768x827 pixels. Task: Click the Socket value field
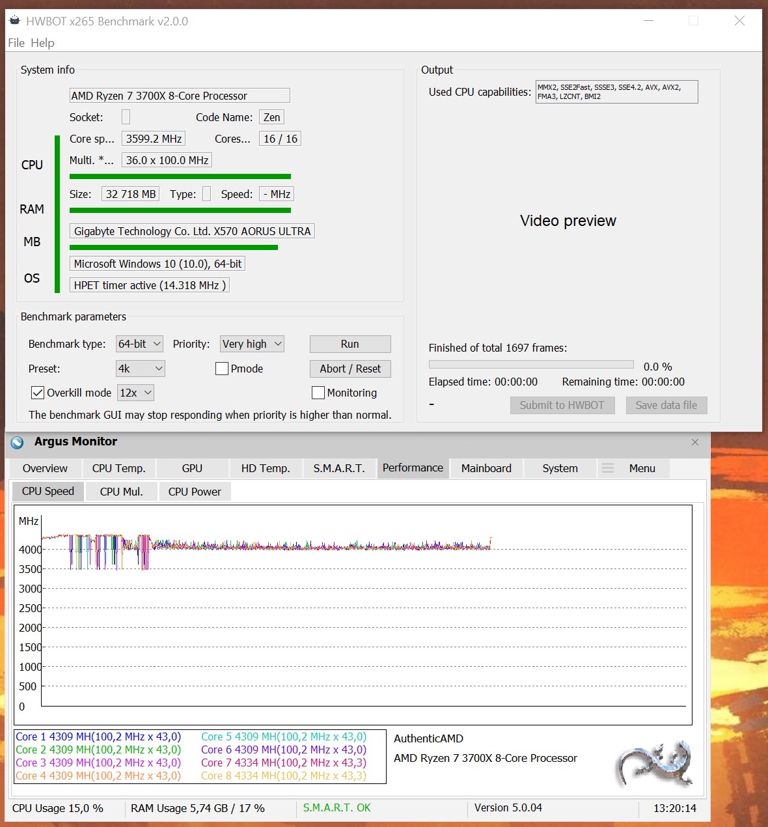[x=126, y=117]
